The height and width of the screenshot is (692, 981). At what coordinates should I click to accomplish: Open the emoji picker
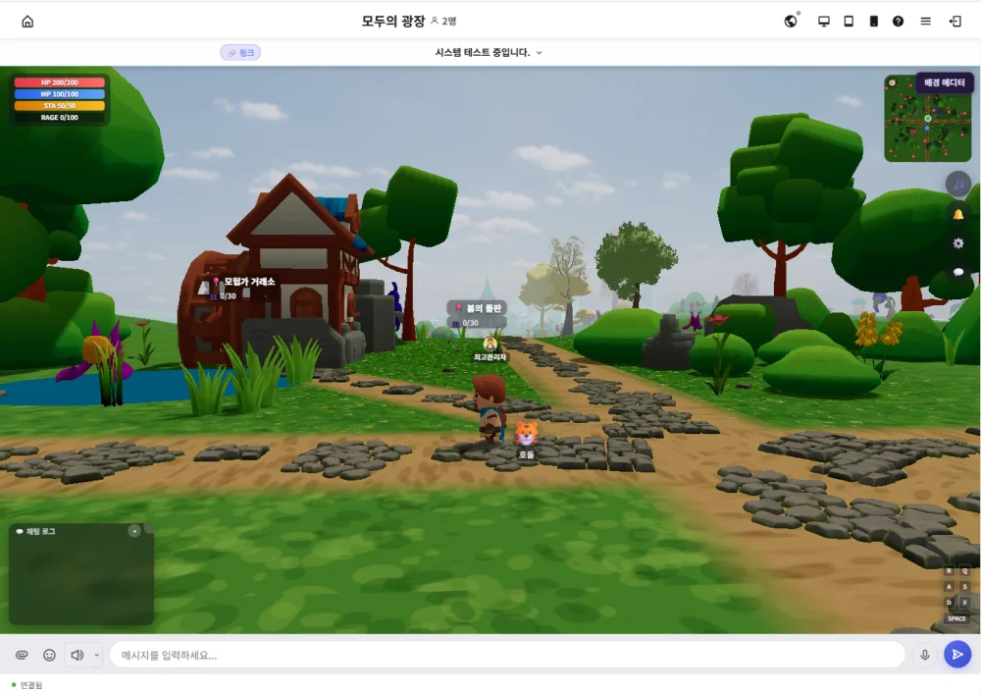coord(49,655)
